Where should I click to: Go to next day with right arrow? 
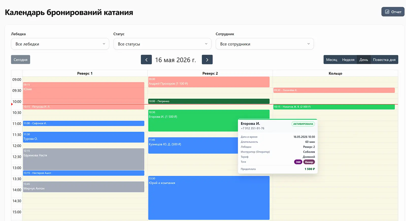pyautogui.click(x=207, y=60)
